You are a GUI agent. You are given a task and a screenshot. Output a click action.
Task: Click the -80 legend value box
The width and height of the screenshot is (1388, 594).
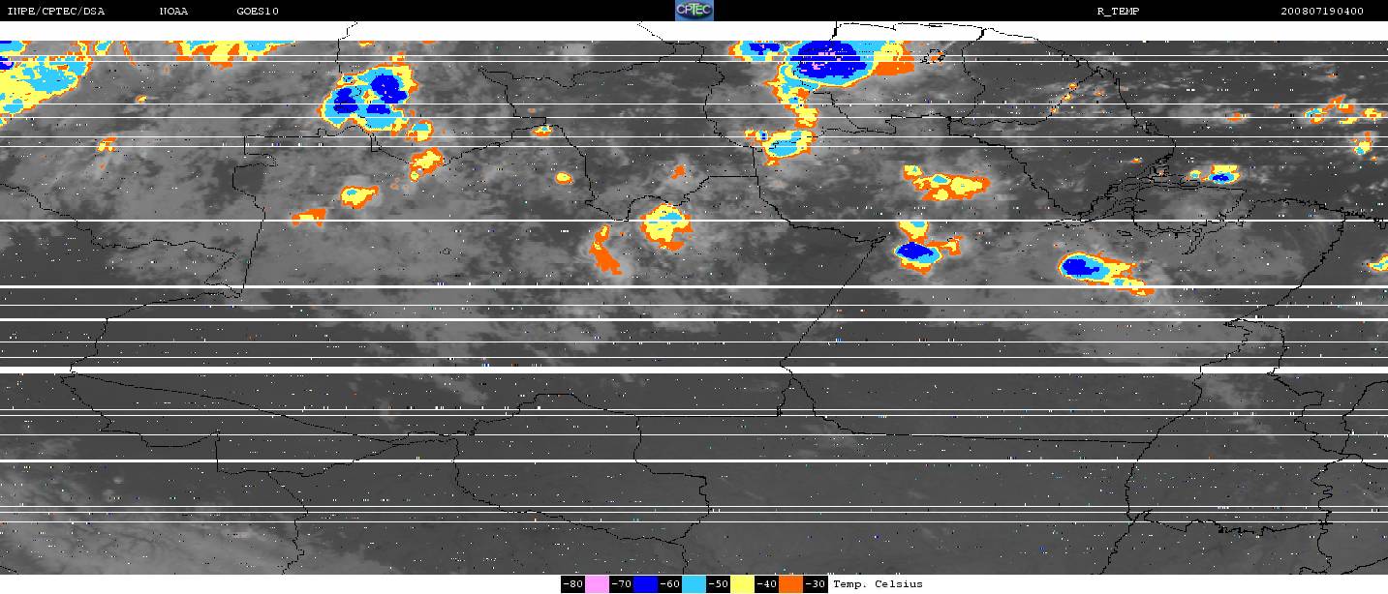[x=572, y=584]
